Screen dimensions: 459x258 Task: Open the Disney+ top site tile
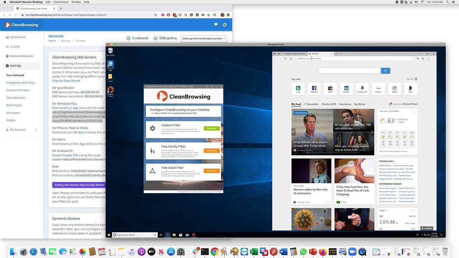(378, 89)
